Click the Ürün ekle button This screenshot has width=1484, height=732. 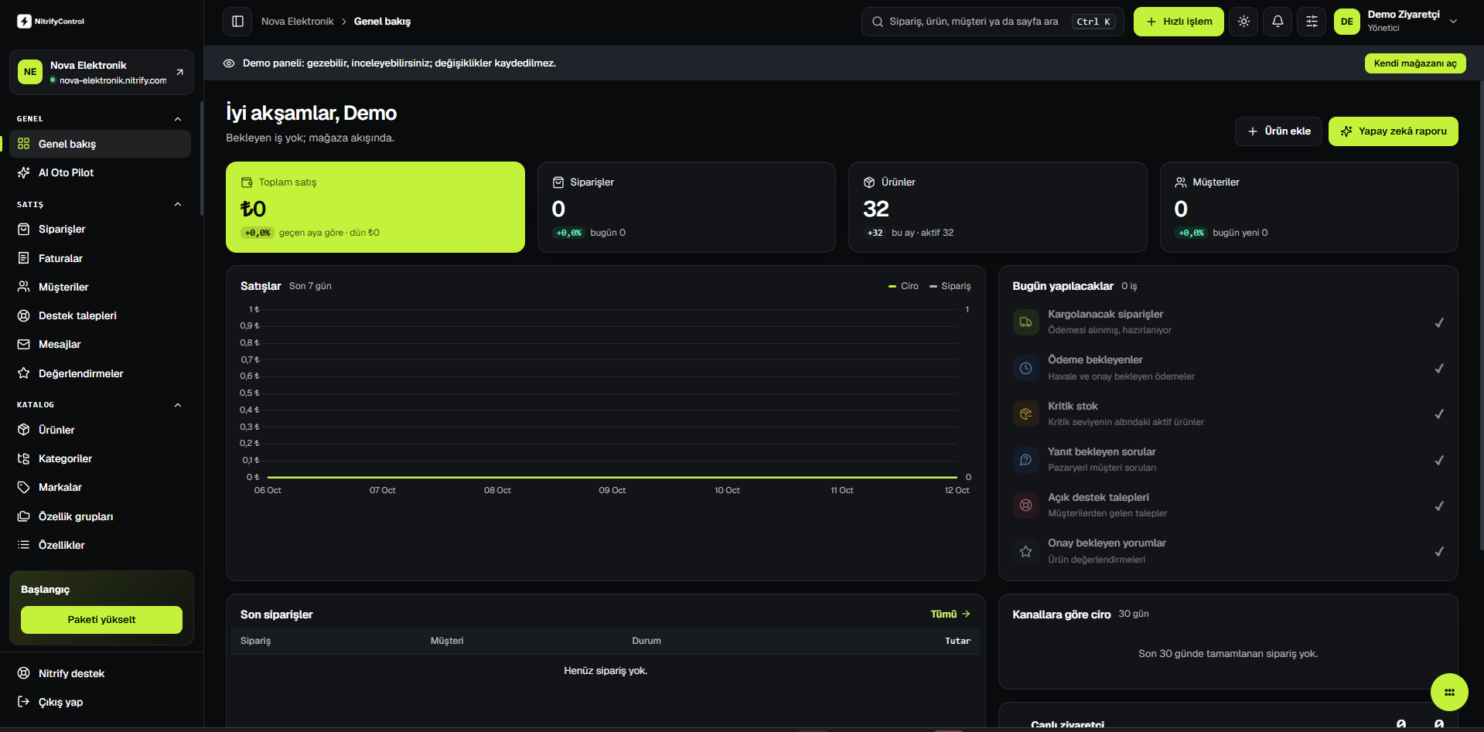point(1278,131)
